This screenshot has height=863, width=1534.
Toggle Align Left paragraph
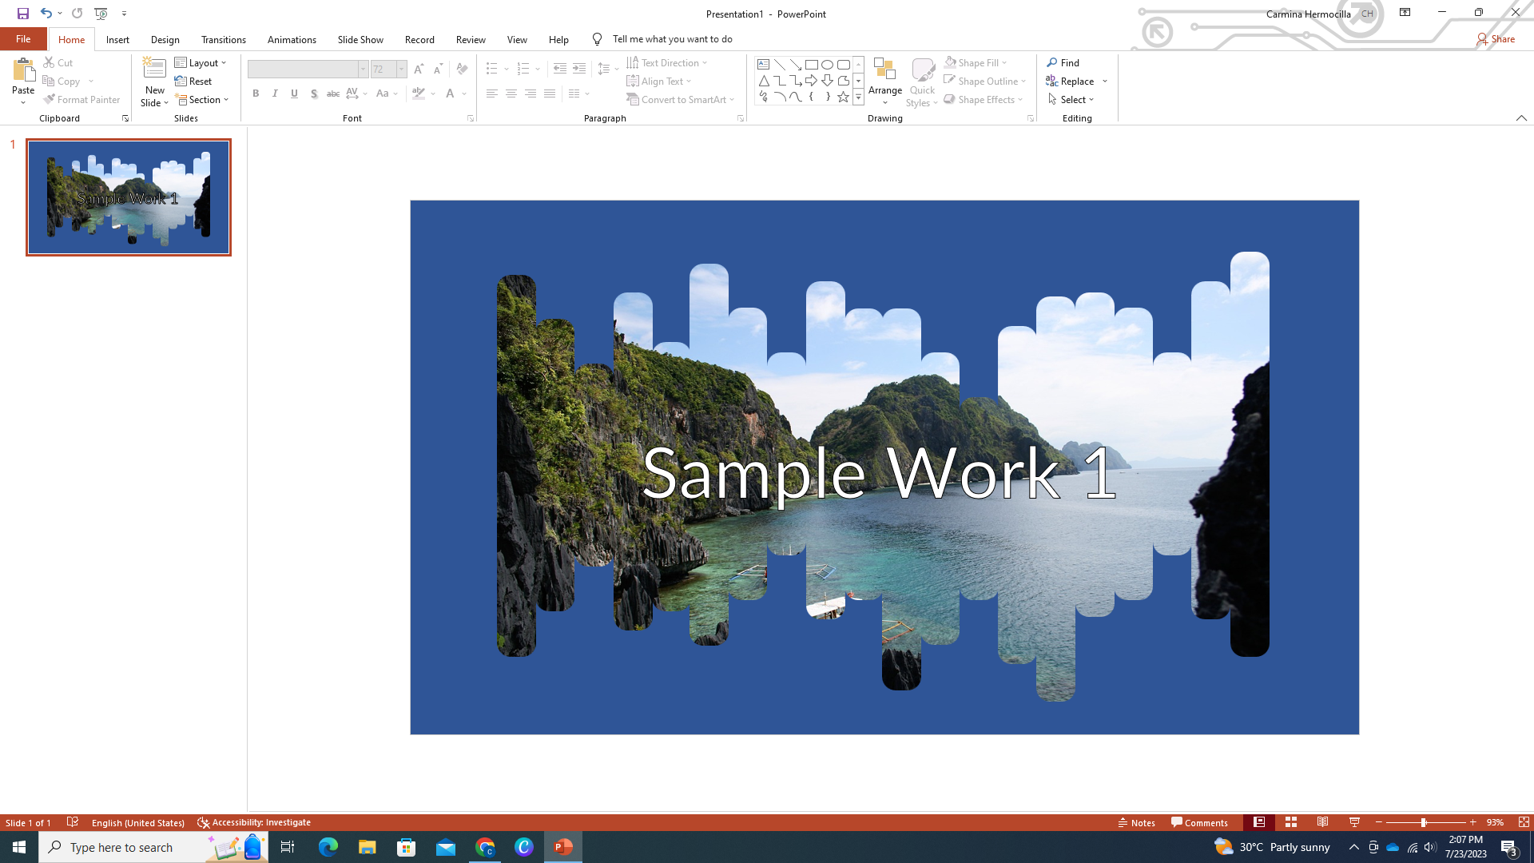click(492, 93)
